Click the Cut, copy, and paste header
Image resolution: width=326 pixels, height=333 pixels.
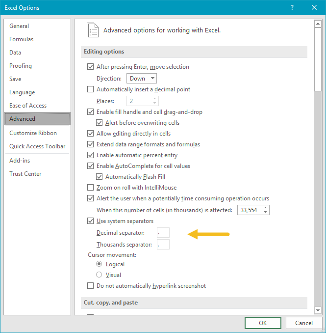(x=194, y=303)
